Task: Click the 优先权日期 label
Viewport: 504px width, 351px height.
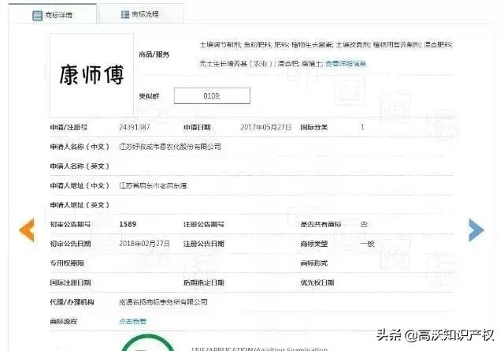Action: (x=317, y=282)
